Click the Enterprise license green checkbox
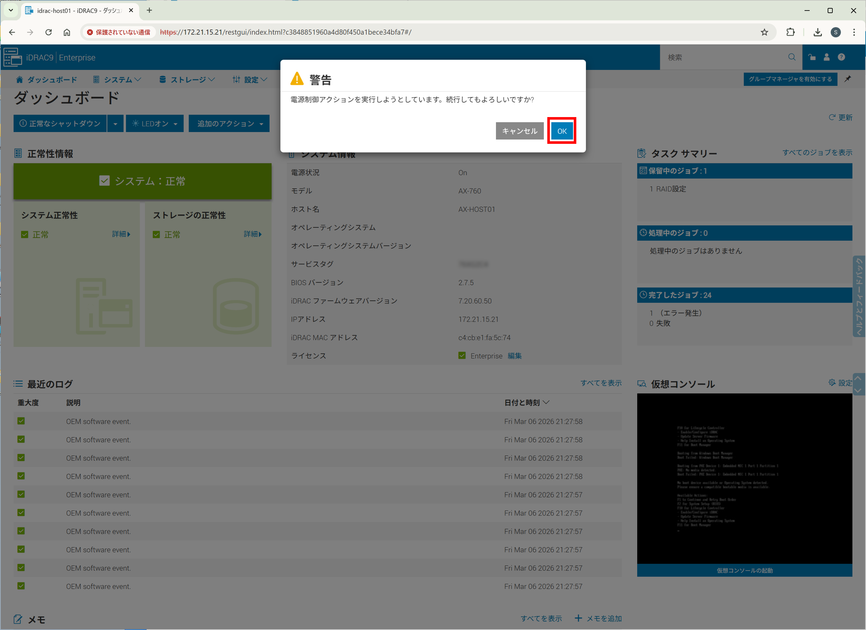This screenshot has height=630, width=866. [462, 355]
